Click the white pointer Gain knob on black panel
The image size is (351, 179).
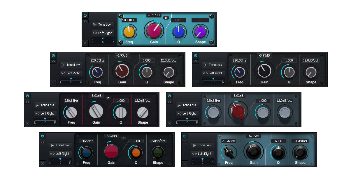pos(264,71)
